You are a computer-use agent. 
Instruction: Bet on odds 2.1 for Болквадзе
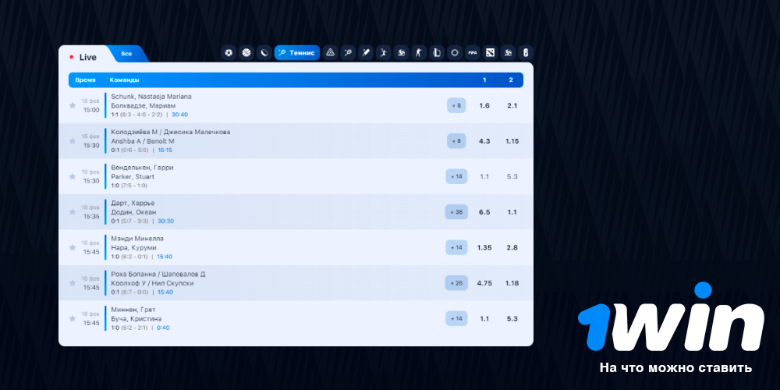point(512,105)
